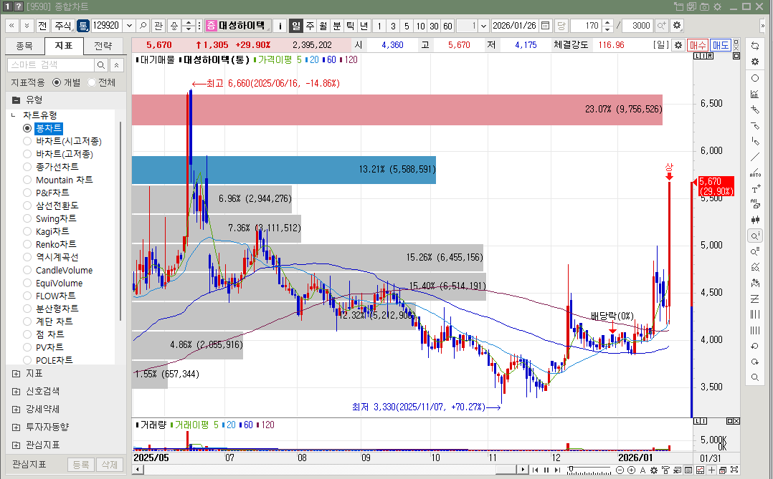
Task: Jump to replay start with skip-back button
Action: pyautogui.click(x=535, y=470)
